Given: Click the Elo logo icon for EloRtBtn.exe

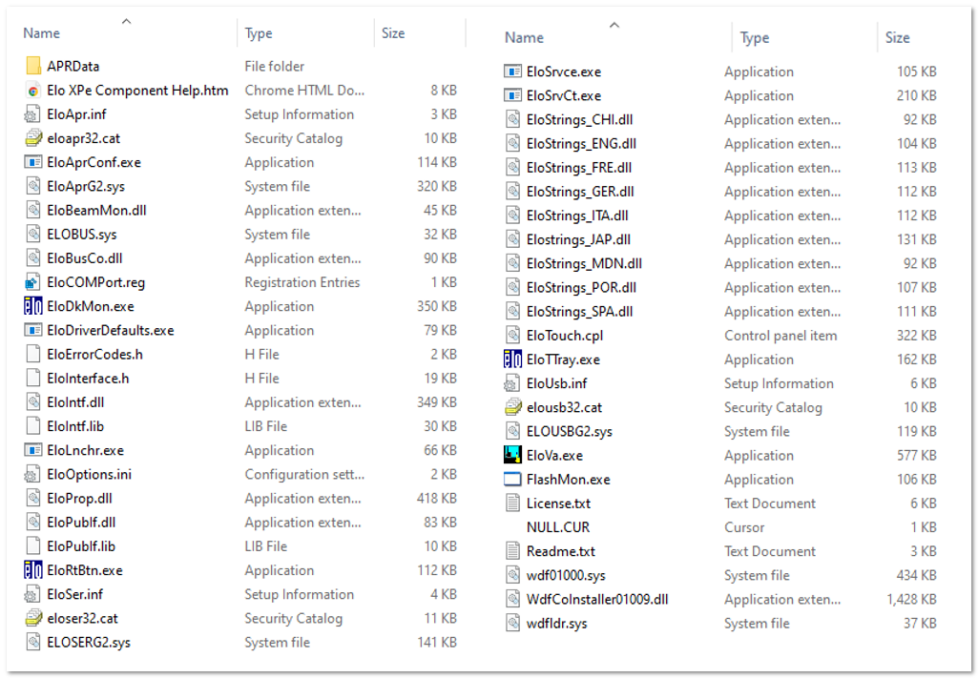Looking at the screenshot, I should [33, 570].
